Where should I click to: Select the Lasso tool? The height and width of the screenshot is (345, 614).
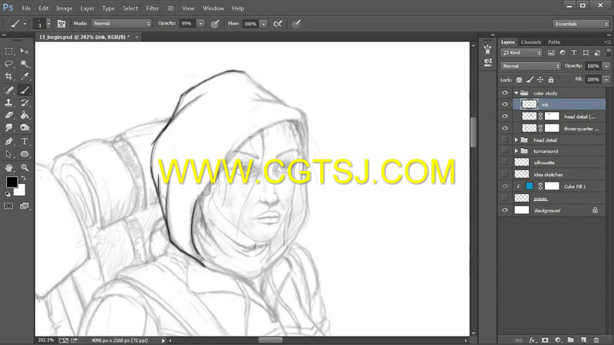8,64
